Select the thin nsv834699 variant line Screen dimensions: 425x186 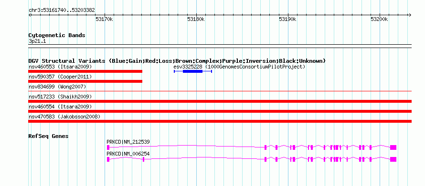coord(220,91)
